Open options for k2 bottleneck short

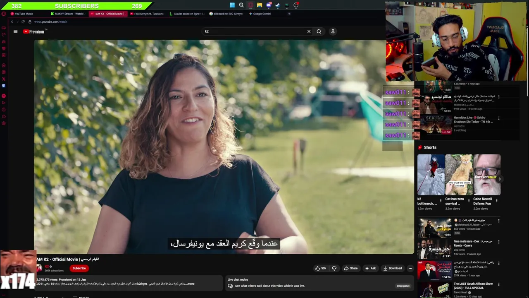click(441, 201)
